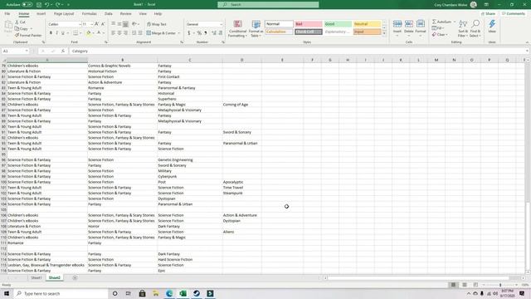The image size is (531, 299).
Task: Click Increase Decimal icon
Action: 214,33
